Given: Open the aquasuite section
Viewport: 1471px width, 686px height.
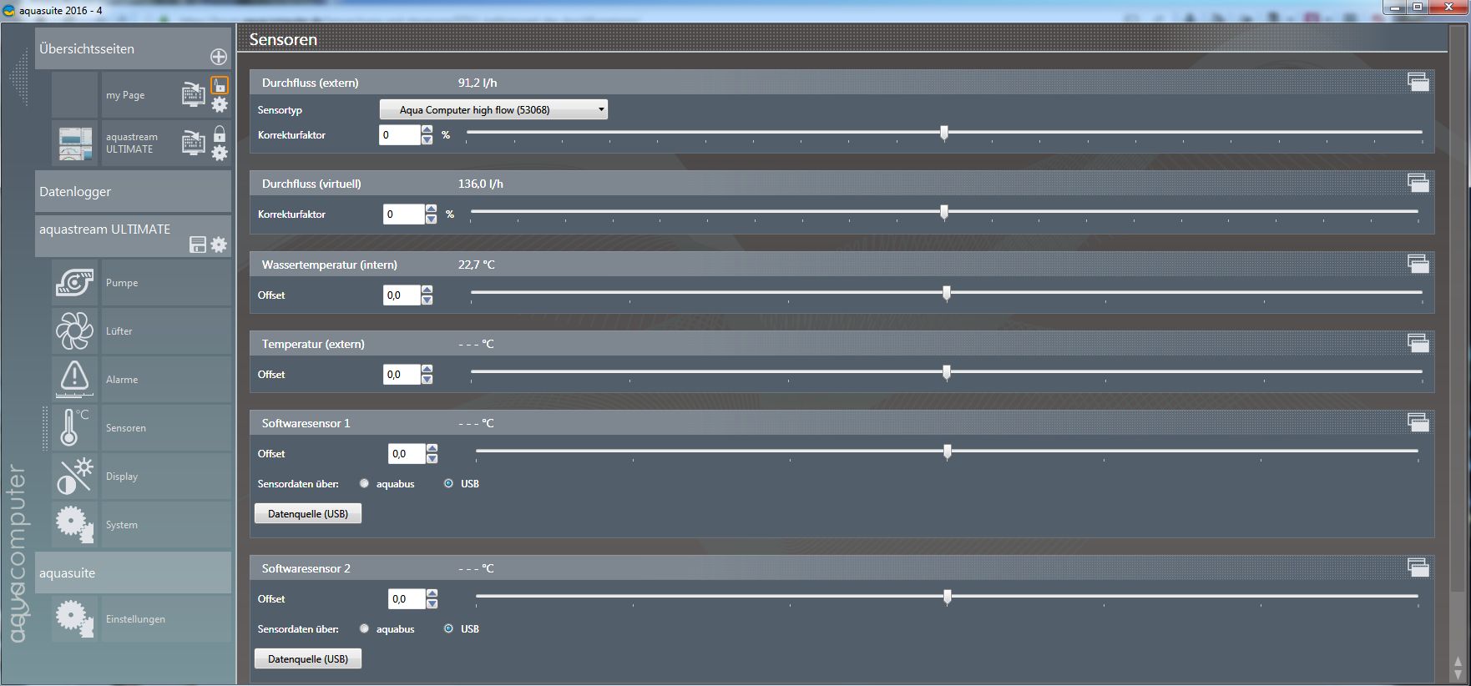Looking at the screenshot, I should pos(133,573).
